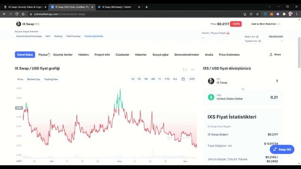Set chart range to 3M
The image size is (301, 169).
(153, 79)
